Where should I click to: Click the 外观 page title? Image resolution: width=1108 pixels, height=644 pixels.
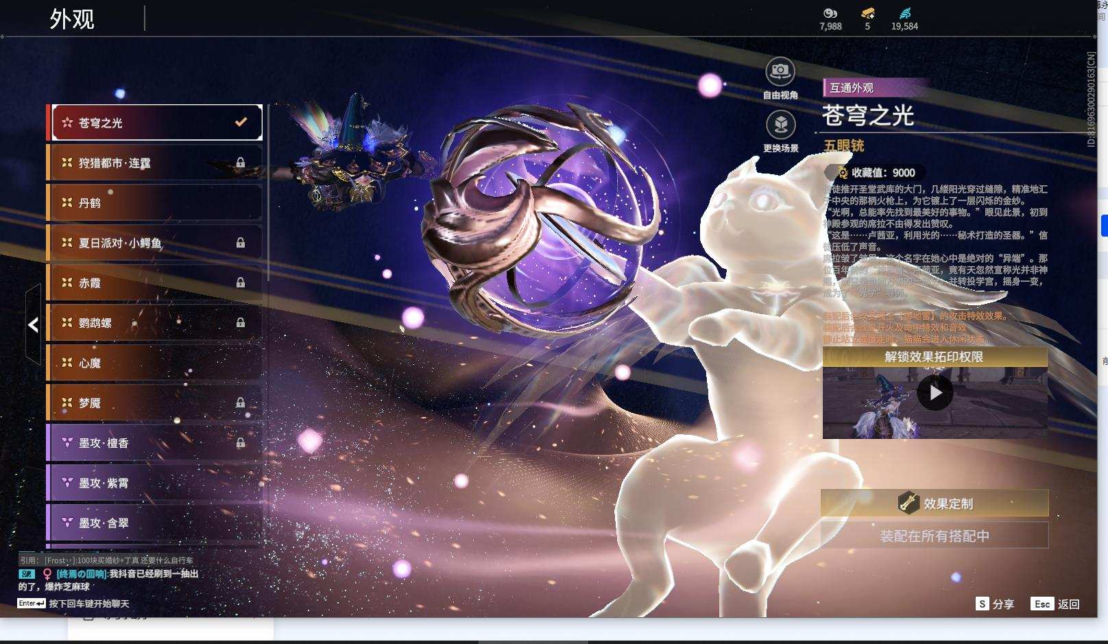point(72,19)
